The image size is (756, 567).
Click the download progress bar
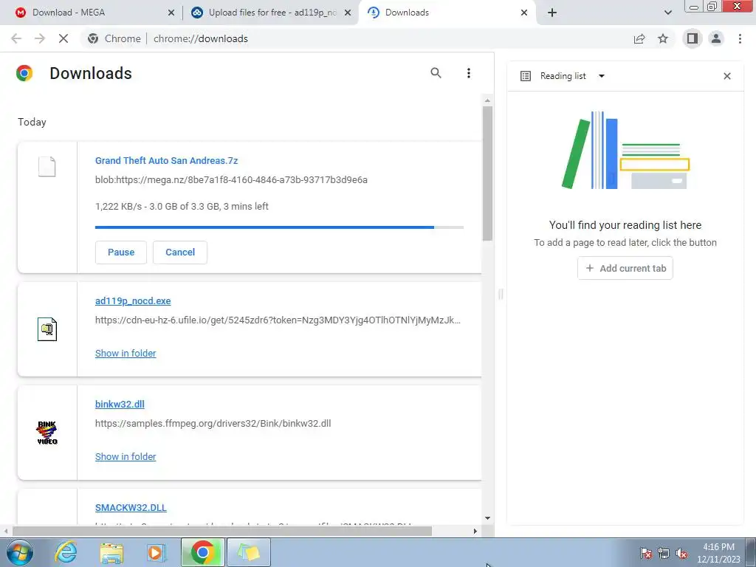279,227
